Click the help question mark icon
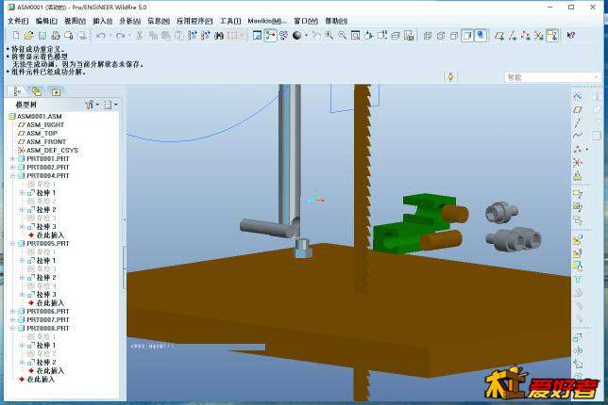The height and width of the screenshot is (405, 608). point(571,36)
